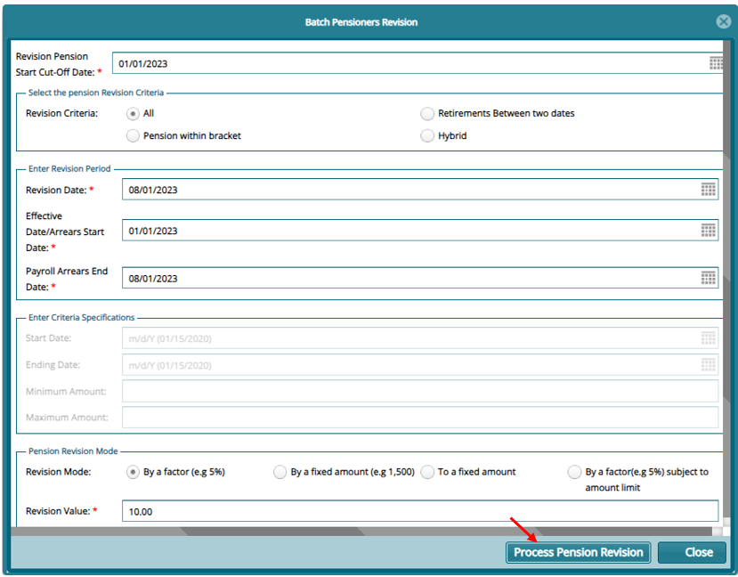This screenshot has width=738, height=577.
Task: Focus the Revision Date text field
Action: pyautogui.click(x=410, y=190)
